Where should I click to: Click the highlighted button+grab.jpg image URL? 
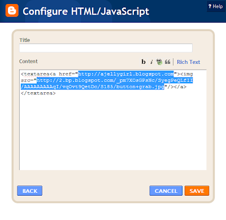click(x=107, y=84)
